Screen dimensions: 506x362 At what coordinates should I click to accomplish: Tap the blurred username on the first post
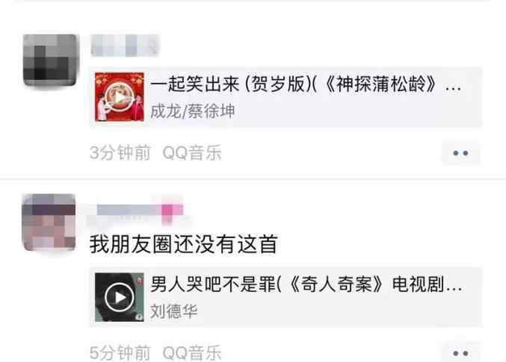[x=125, y=45]
